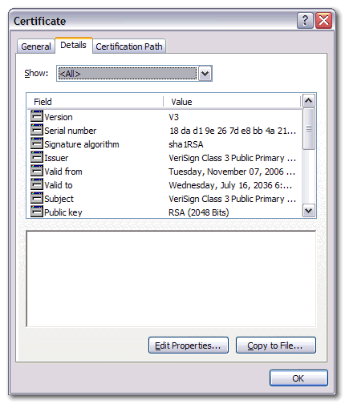Viewport: 345px width, 404px height.
Task: Select the Valid from field icon
Action: pyautogui.click(x=37, y=171)
